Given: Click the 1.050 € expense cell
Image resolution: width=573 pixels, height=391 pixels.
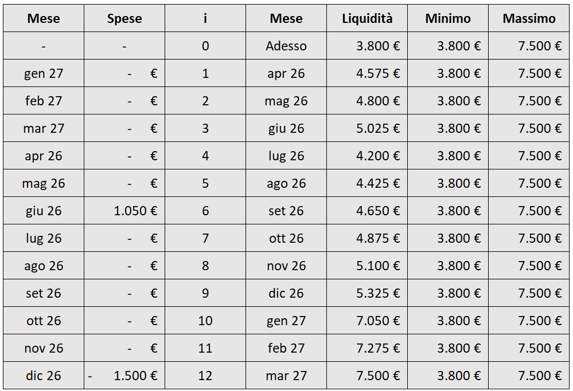Looking at the screenshot, I should pyautogui.click(x=135, y=211).
